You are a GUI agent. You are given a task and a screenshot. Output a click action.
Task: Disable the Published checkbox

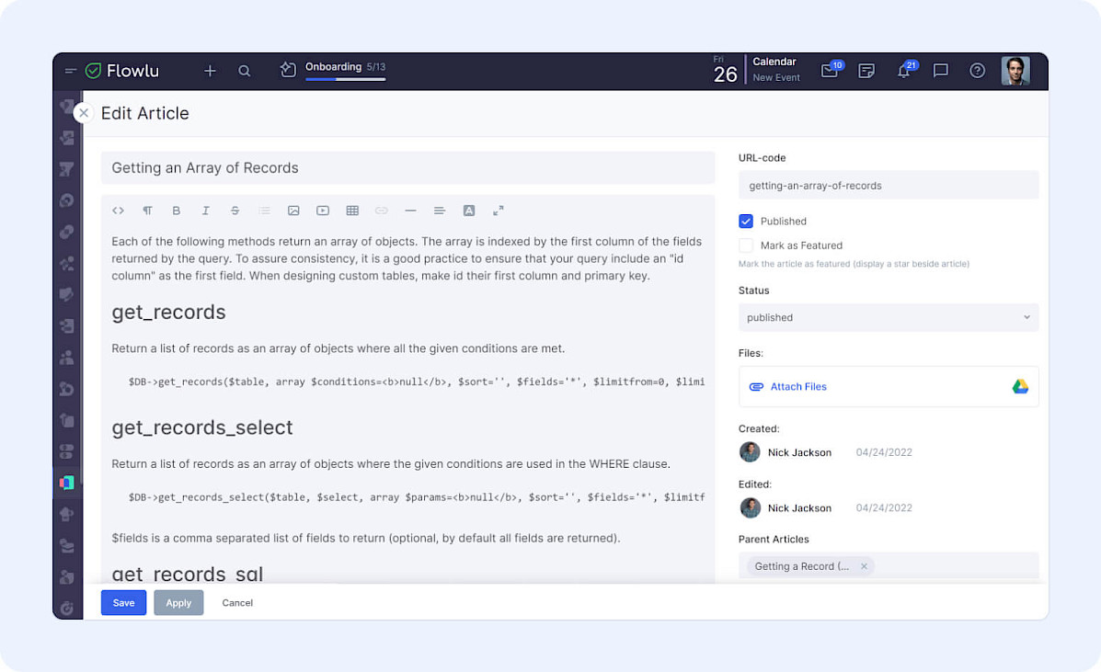pyautogui.click(x=746, y=221)
